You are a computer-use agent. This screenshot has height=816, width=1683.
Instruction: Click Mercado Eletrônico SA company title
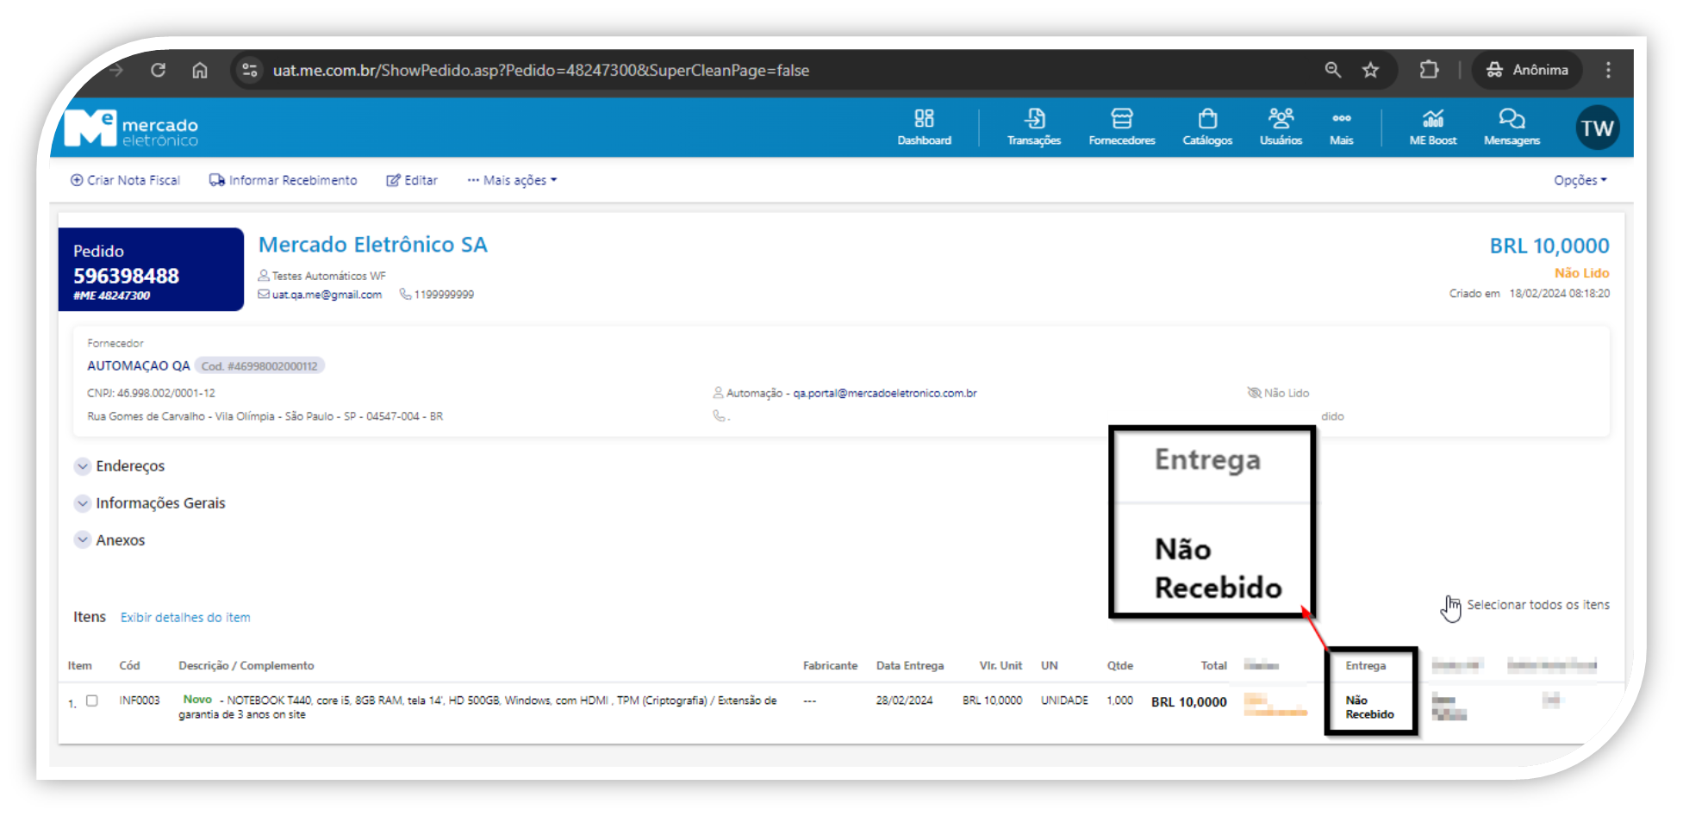(372, 245)
